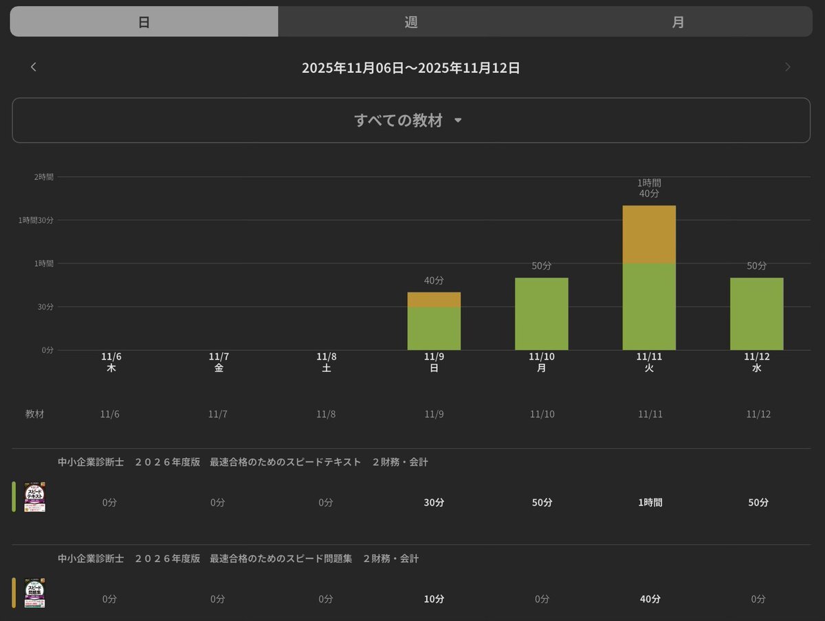Click the next week right chevron

pos(788,67)
